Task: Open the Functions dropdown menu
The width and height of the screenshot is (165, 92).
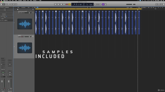Action: (x=24, y=7)
